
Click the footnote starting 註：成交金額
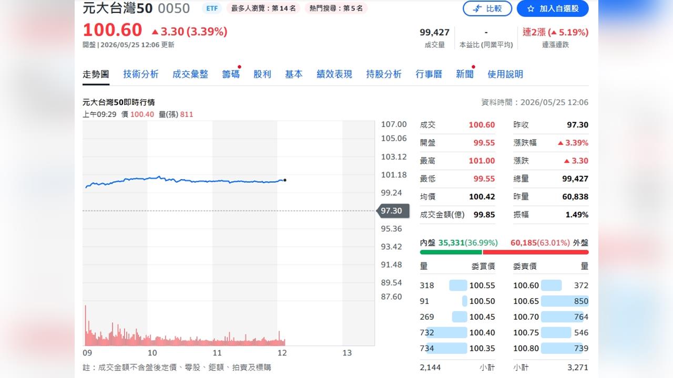pos(177,367)
